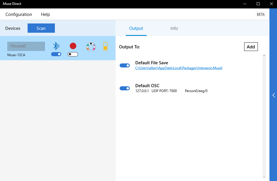This screenshot has width=277, height=181.
Task: Click scrollbar down arrow in output list
Action: tap(264, 177)
